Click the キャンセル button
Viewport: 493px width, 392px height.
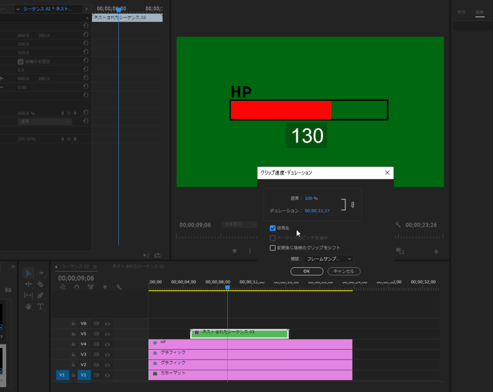coord(344,271)
